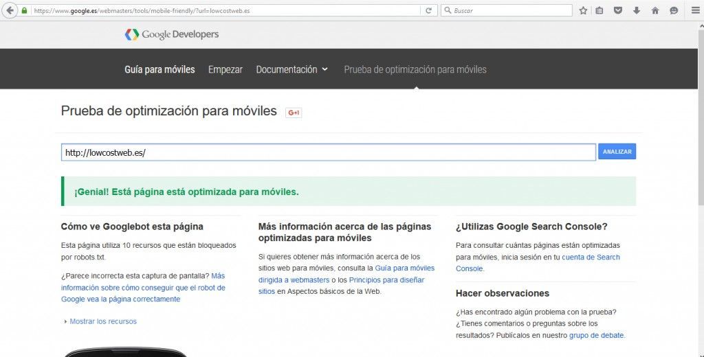Expand the Documentación dropdown
This screenshot has width=704, height=357.
tap(291, 69)
